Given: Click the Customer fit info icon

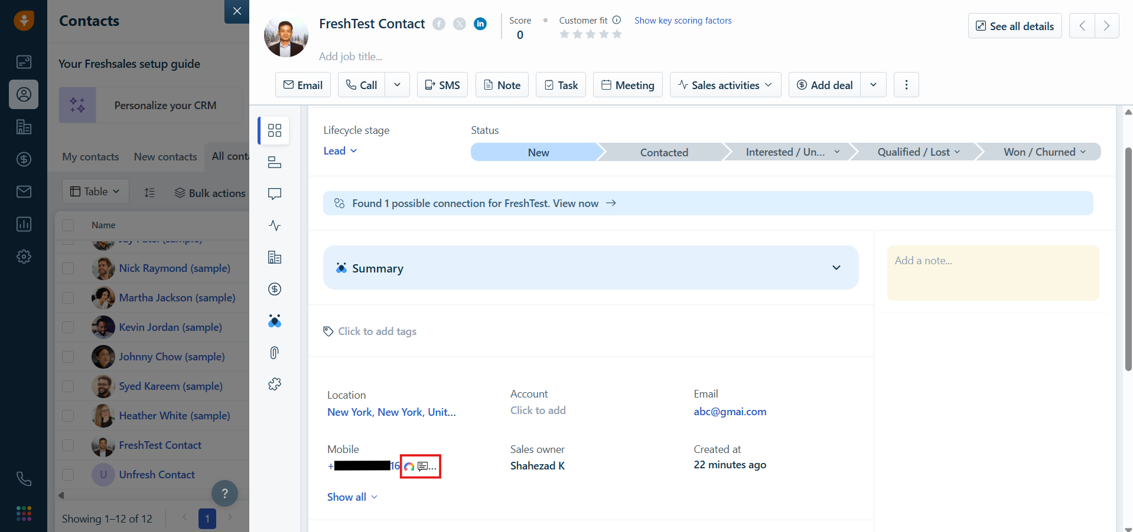Looking at the screenshot, I should [x=617, y=20].
